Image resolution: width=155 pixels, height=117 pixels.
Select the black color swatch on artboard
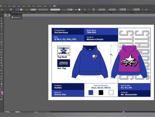tap(101, 93)
